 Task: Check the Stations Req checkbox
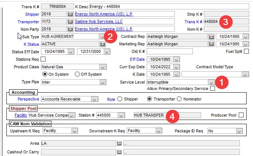(43, 59)
